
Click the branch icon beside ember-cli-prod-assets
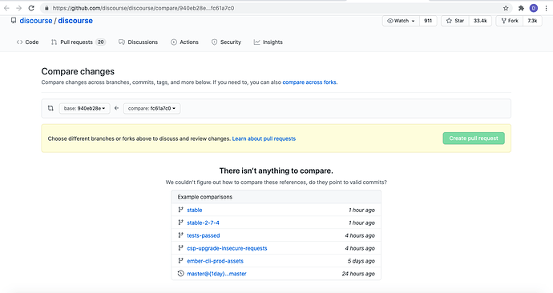180,261
